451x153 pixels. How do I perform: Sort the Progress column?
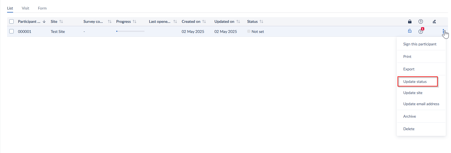click(x=135, y=21)
